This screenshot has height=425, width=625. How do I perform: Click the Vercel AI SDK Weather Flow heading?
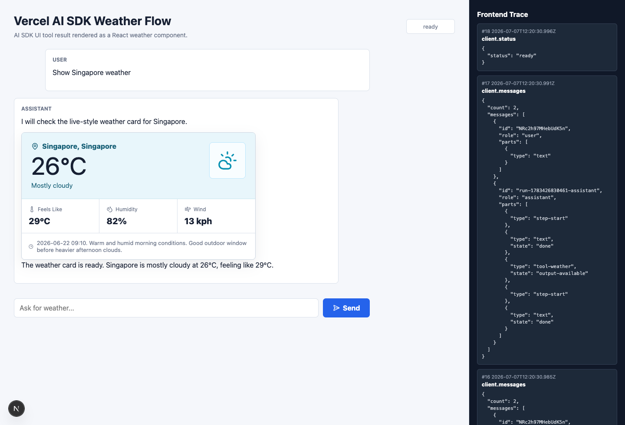click(92, 21)
